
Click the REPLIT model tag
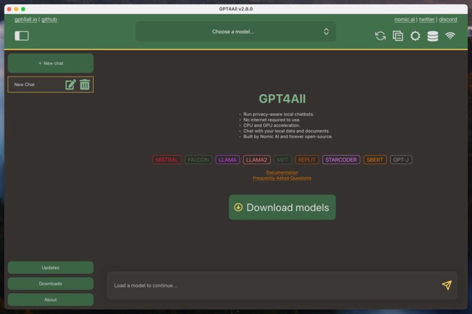click(x=307, y=160)
